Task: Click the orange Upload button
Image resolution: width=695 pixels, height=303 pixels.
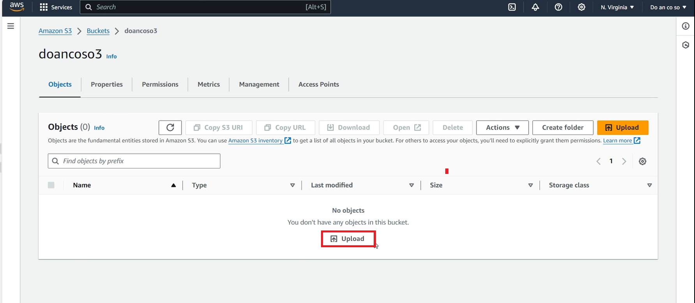Action: pos(623,128)
